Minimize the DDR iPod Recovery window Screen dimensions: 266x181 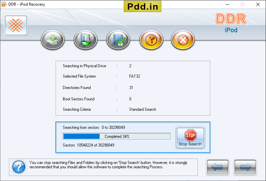(227, 4)
